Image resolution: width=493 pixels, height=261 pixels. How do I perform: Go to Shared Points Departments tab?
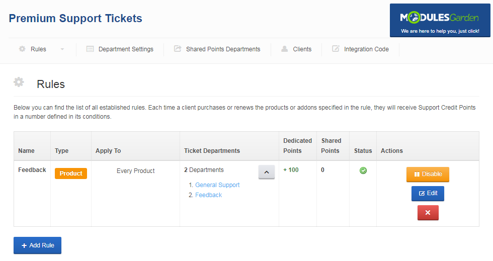point(223,49)
